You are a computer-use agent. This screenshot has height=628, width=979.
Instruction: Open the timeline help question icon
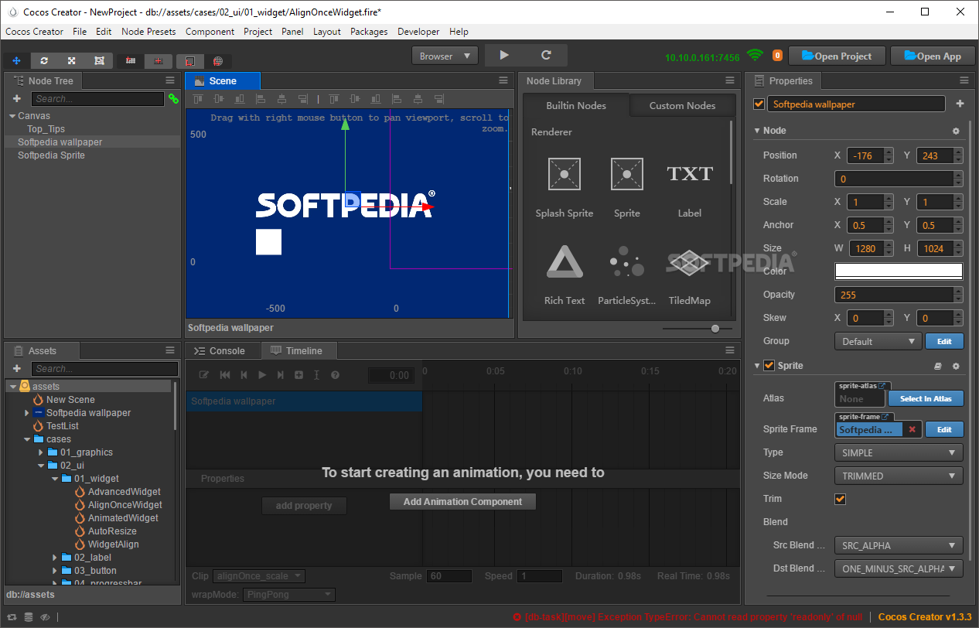pos(335,375)
